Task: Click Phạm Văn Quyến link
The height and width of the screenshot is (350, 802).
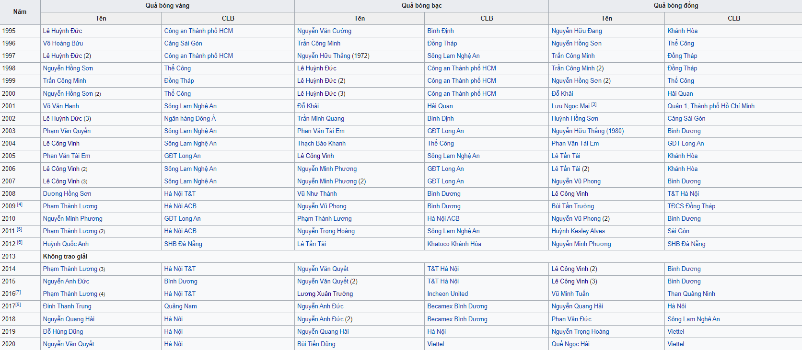Action: click(x=67, y=131)
